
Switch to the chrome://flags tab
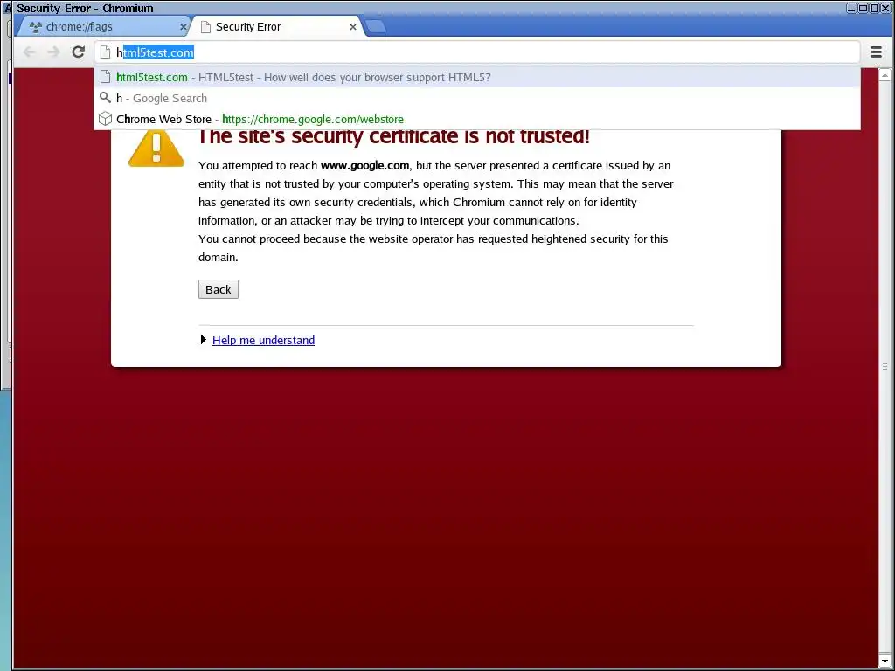pos(100,26)
